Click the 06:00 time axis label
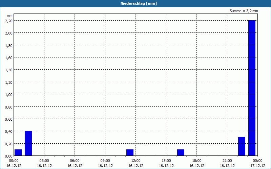The height and width of the screenshot is (169, 271). (75, 161)
